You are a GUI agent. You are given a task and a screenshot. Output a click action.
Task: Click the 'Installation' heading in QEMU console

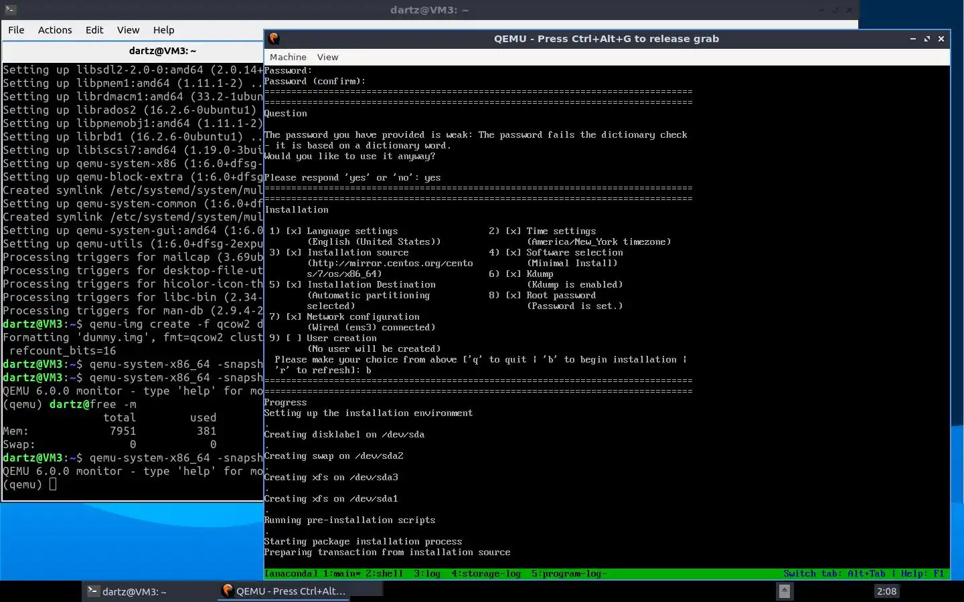pyautogui.click(x=296, y=210)
